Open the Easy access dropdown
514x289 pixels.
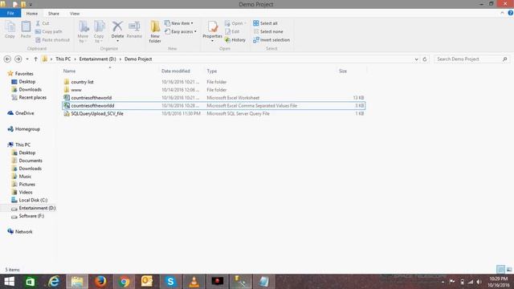tap(181, 31)
